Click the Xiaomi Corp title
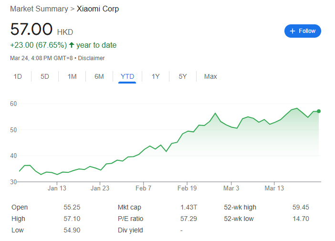Screen dimensions: 335x241 pyautogui.click(x=98, y=9)
